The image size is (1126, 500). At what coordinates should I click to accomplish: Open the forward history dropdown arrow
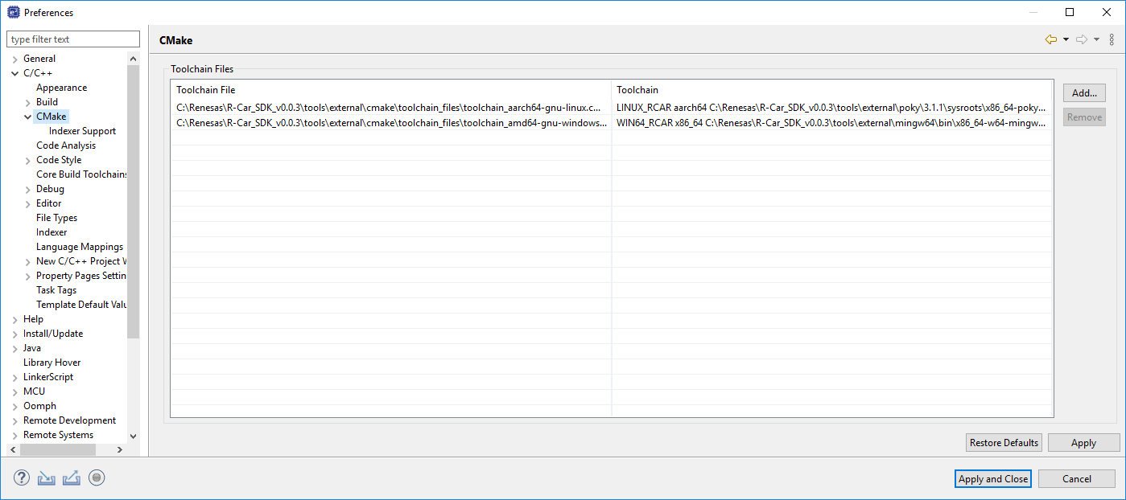(x=1096, y=39)
